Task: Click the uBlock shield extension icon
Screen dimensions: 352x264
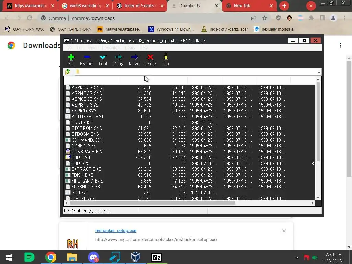Action: (x=278, y=18)
